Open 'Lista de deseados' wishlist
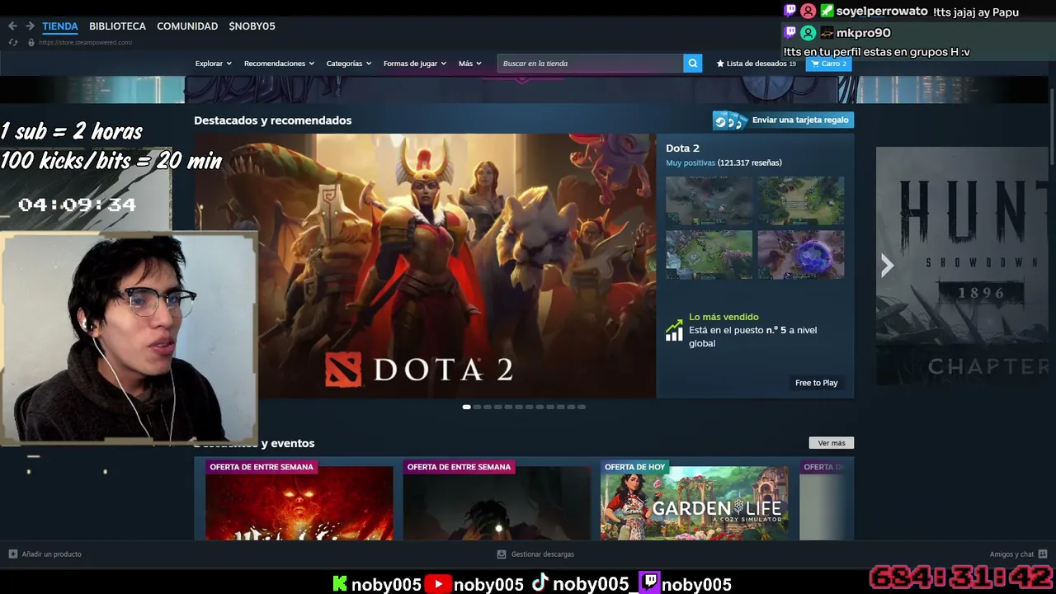This screenshot has width=1056, height=594. tap(756, 64)
